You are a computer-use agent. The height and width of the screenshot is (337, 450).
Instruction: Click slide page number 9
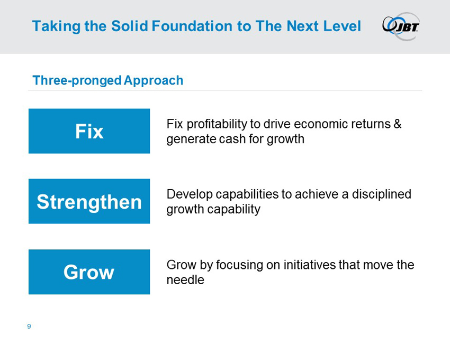point(29,326)
